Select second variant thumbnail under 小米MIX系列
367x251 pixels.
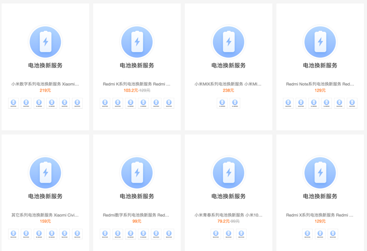point(235,103)
